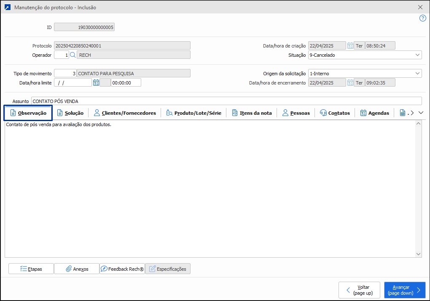Open the creation date calendar icon
Viewport: 430px width, 301px height.
click(x=350, y=46)
